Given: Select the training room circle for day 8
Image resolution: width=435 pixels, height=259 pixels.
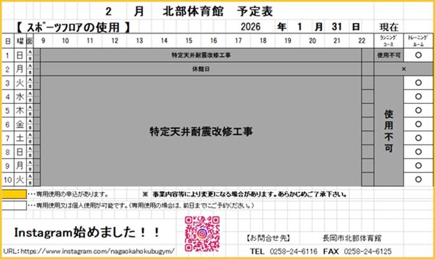Looking at the screenshot, I should click(x=418, y=152).
